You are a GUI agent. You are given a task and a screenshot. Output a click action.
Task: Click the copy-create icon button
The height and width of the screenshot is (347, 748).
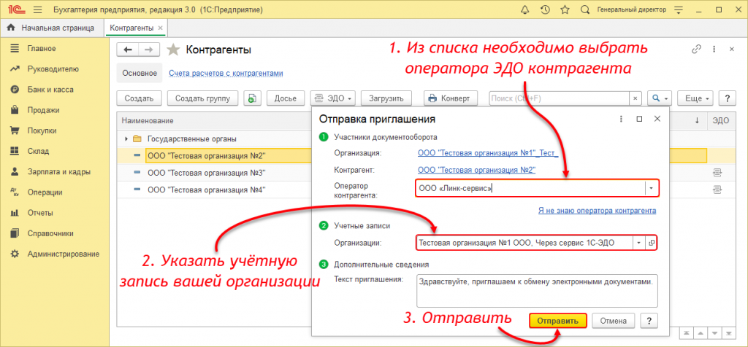[252, 98]
